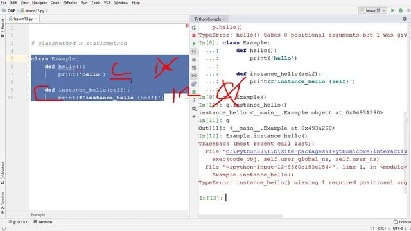
Task: Open console command history browser
Action: point(194,84)
